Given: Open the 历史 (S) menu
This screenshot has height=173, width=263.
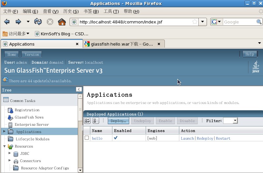Looking at the screenshot, I should point(71,12).
